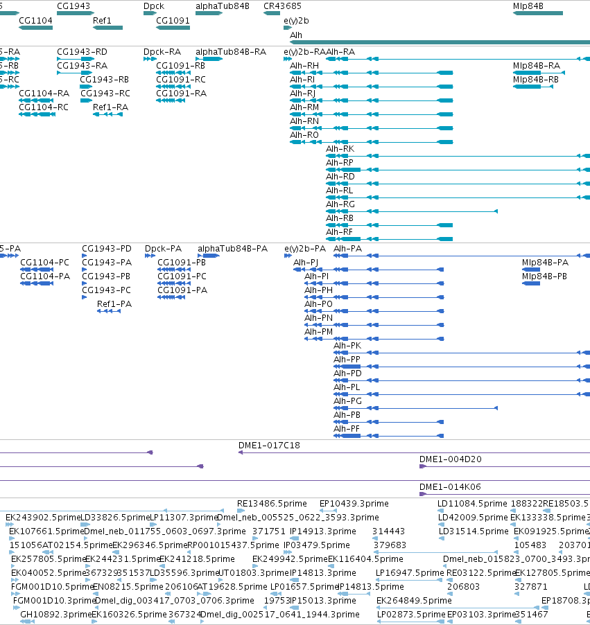
Task: Select the Alh-PF protein label
Action: (x=346, y=429)
